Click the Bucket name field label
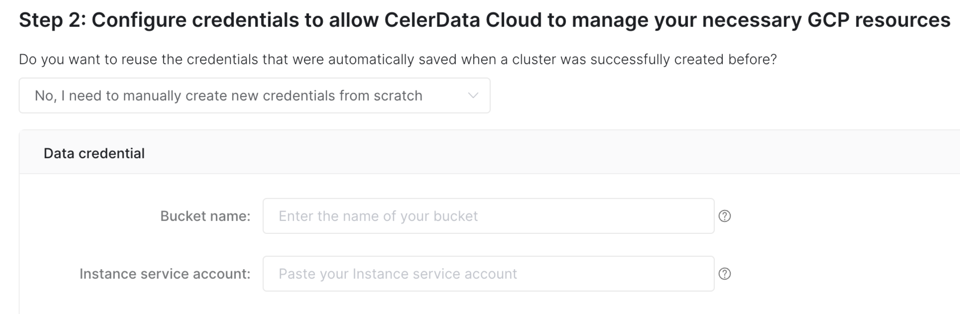960x314 pixels. pyautogui.click(x=205, y=216)
